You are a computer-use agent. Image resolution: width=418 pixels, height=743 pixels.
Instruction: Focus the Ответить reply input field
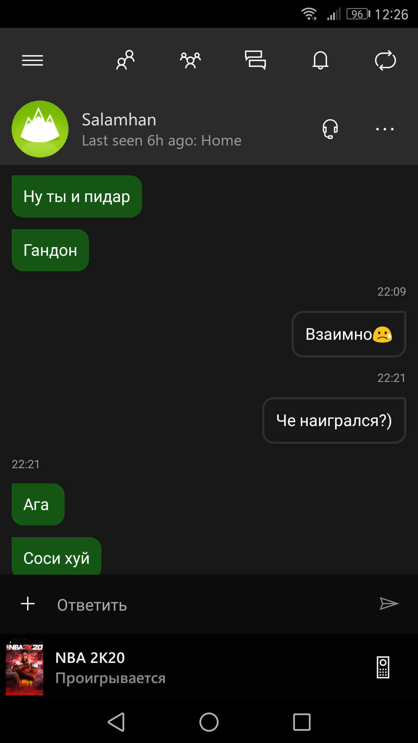pyautogui.click(x=209, y=605)
